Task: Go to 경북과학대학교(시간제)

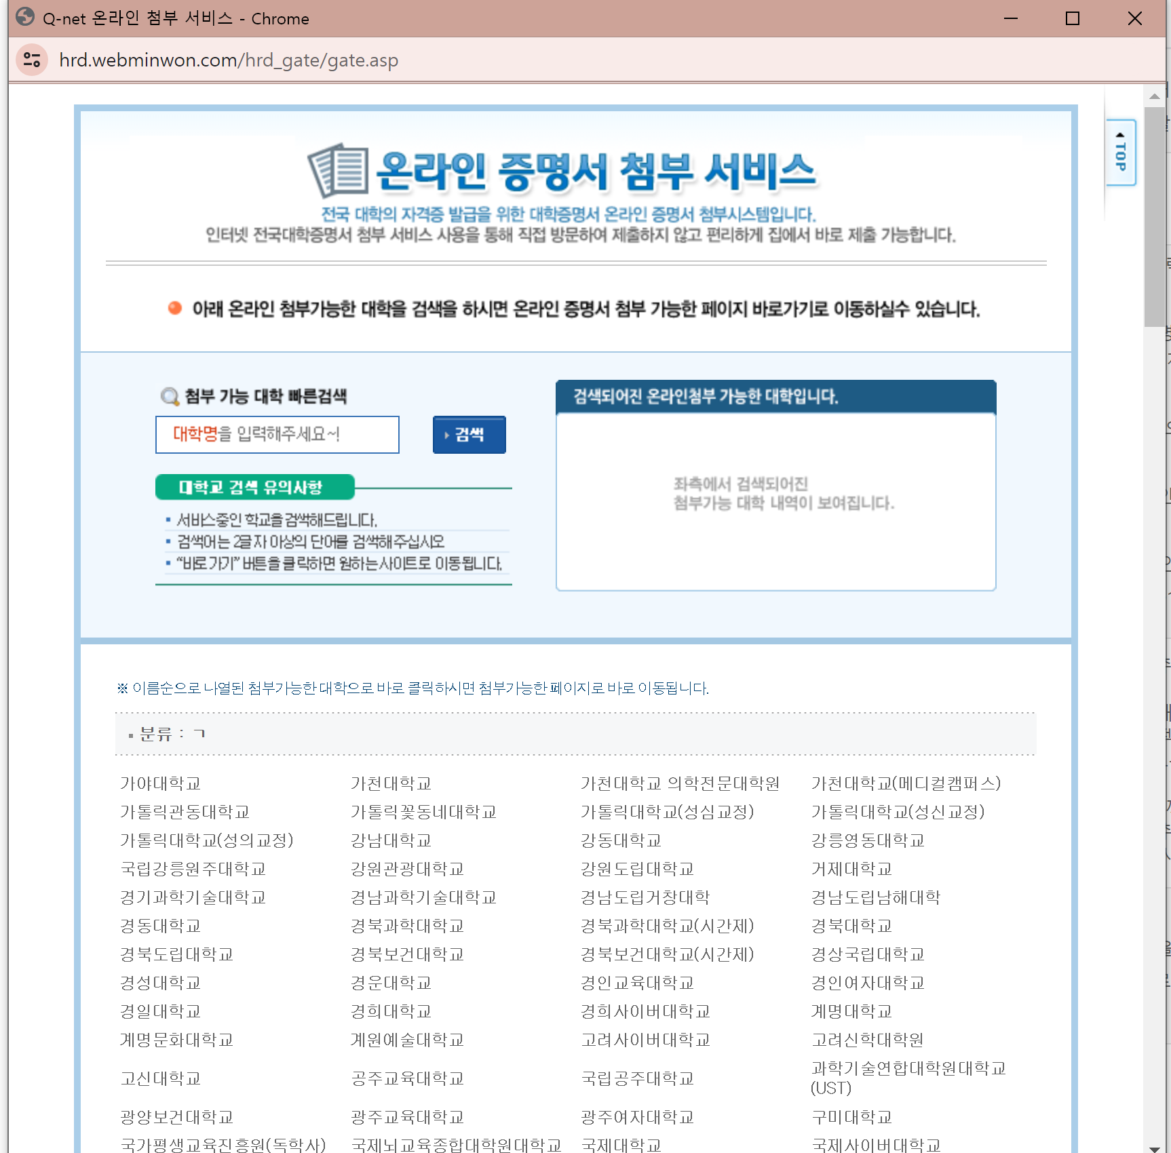Action: click(668, 926)
